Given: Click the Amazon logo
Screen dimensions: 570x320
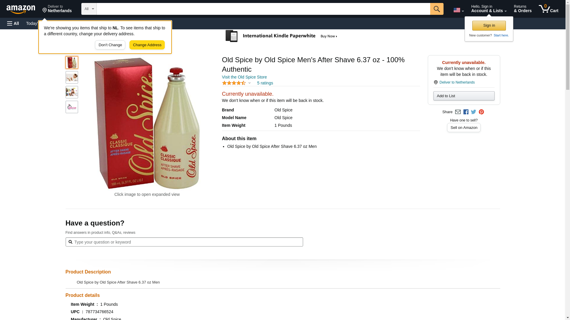Looking at the screenshot, I should tap(21, 9).
